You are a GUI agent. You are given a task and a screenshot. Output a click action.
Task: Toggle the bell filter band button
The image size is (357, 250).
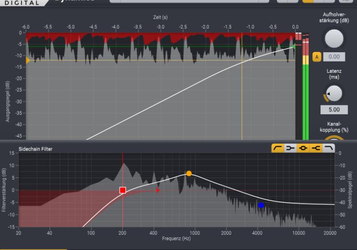pyautogui.click(x=303, y=148)
